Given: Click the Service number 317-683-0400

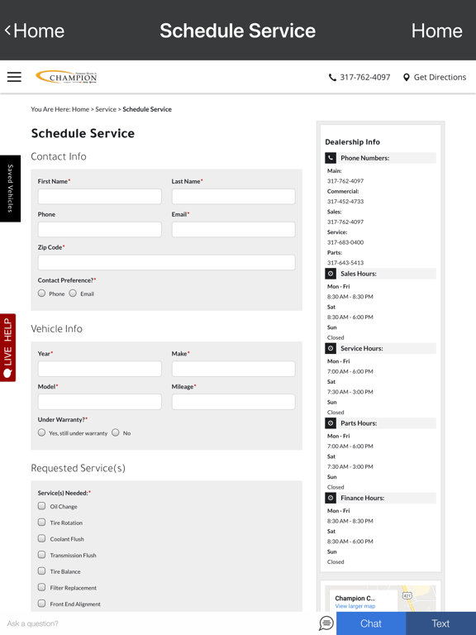Looking at the screenshot, I should click(345, 242).
